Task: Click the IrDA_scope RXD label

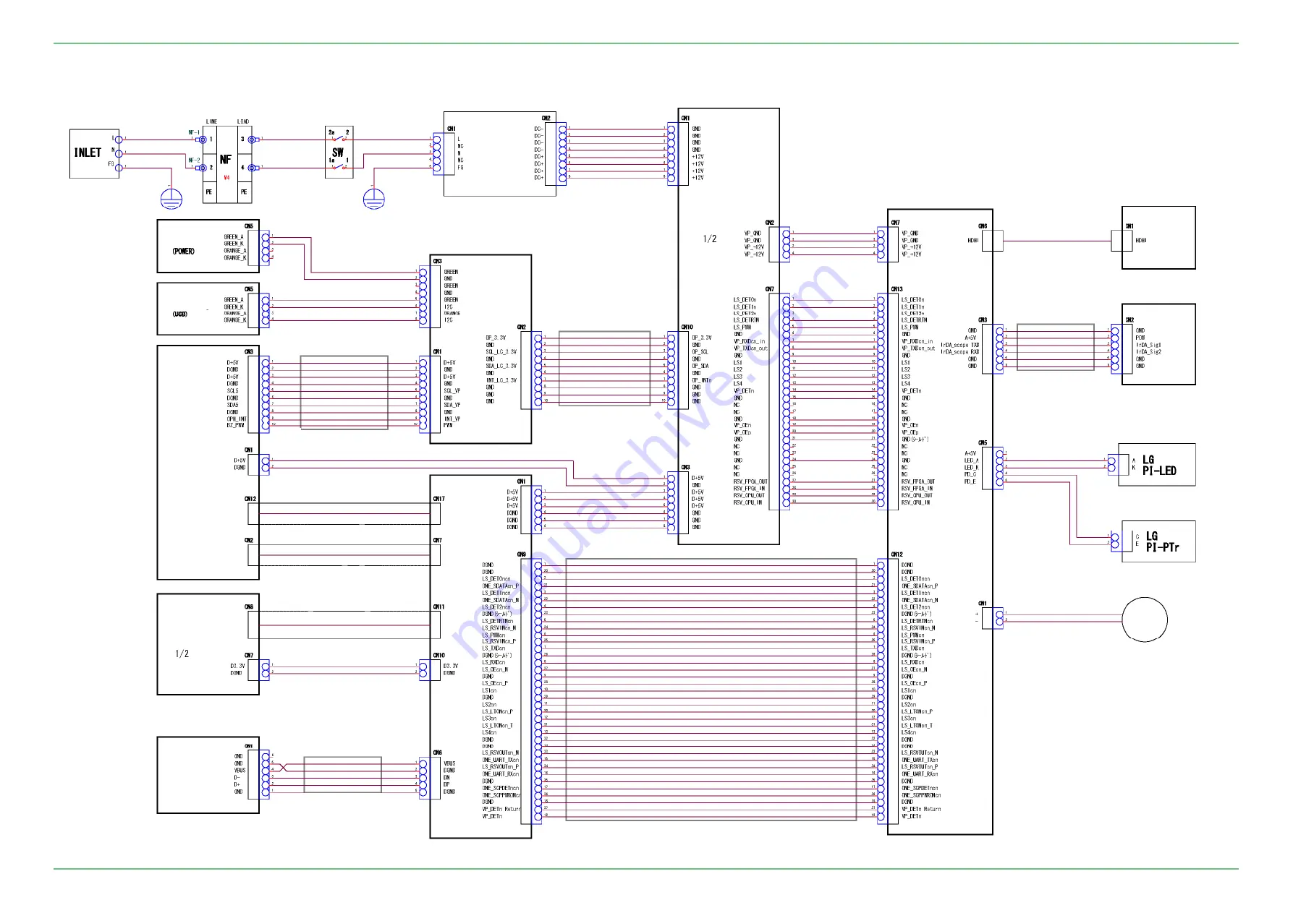Action: [960, 352]
